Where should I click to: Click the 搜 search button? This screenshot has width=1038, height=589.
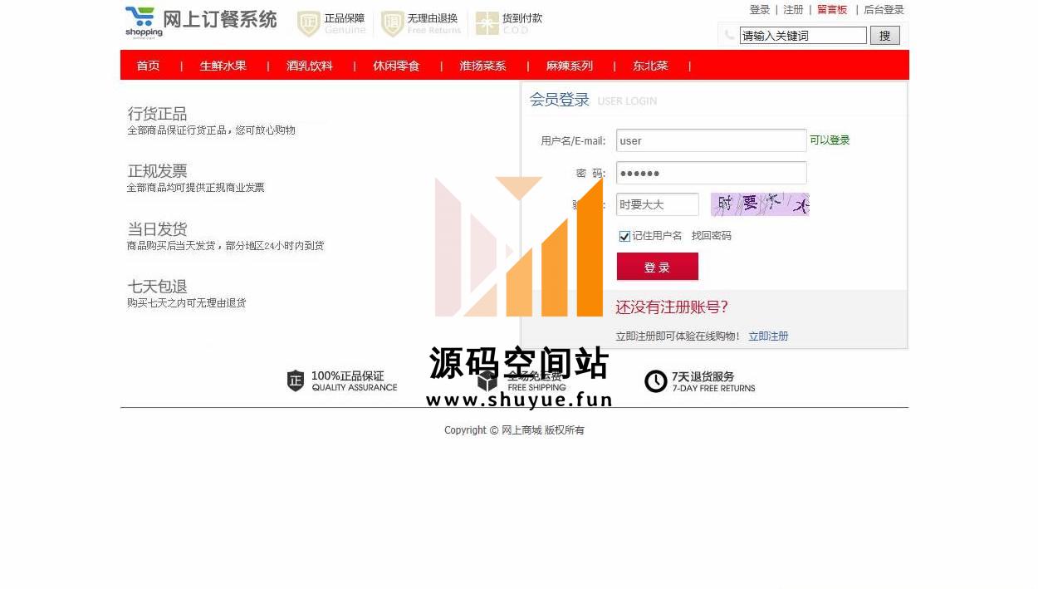(x=885, y=36)
